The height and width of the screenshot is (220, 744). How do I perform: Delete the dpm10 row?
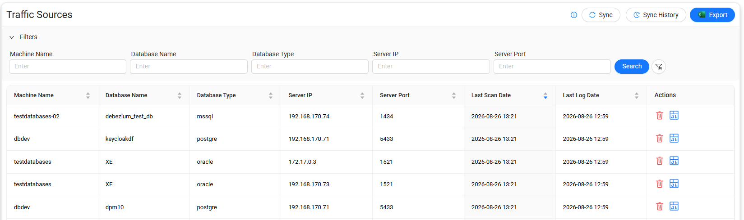(660, 207)
